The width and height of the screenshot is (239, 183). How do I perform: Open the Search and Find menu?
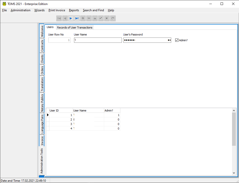tap(93, 10)
